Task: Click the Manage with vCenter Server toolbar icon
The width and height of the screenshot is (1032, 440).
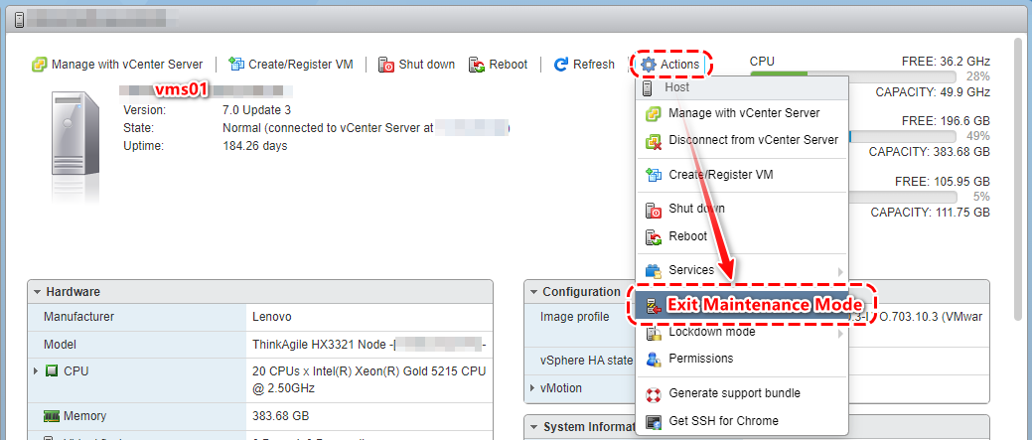Action: coord(40,65)
